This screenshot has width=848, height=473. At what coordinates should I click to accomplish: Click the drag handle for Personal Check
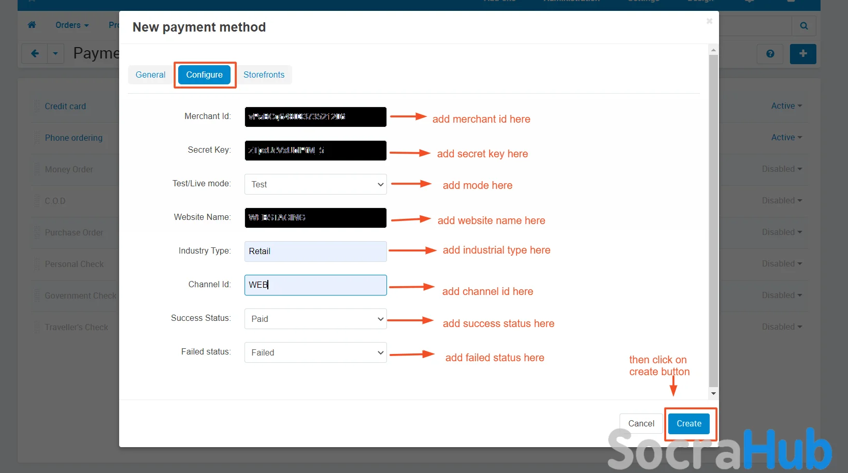click(x=37, y=264)
